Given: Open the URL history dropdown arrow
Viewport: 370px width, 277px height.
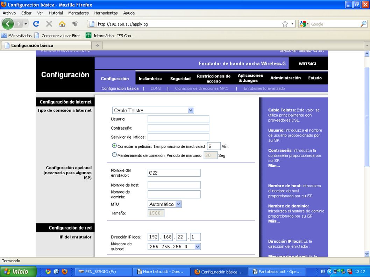Looking at the screenshot, I should [x=292, y=24].
